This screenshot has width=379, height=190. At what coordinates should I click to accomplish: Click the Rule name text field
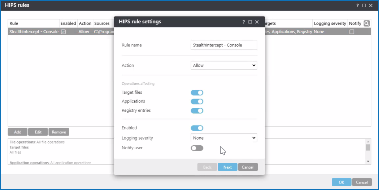pyautogui.click(x=224, y=45)
